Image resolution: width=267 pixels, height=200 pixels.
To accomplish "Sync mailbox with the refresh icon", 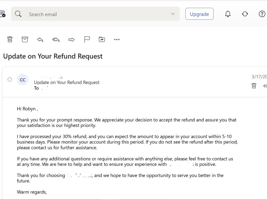I will [x=245, y=14].
